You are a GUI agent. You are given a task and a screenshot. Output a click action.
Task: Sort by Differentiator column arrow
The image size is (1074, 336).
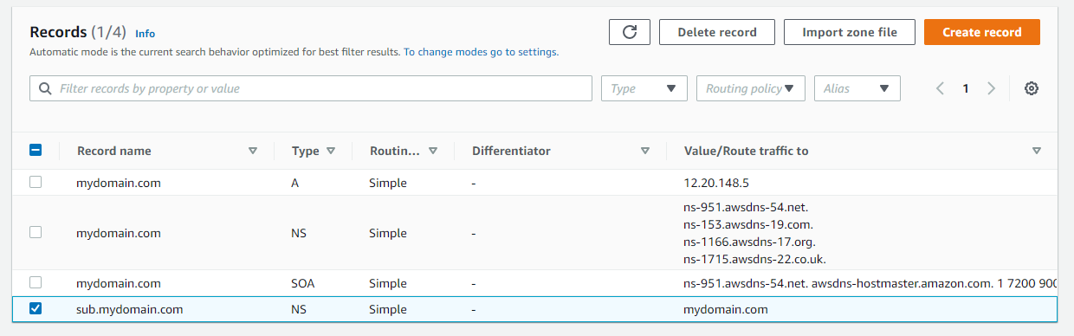(644, 151)
